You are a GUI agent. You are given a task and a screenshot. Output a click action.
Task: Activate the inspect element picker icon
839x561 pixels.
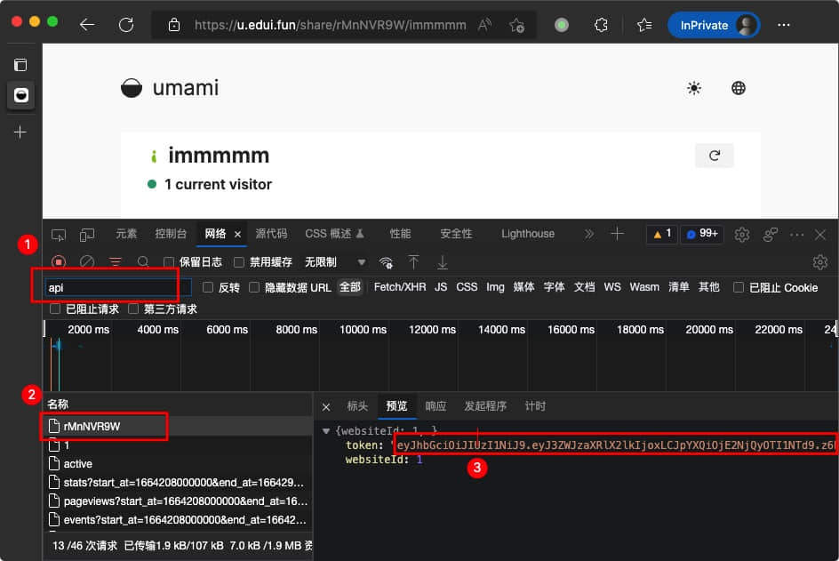pyautogui.click(x=59, y=235)
